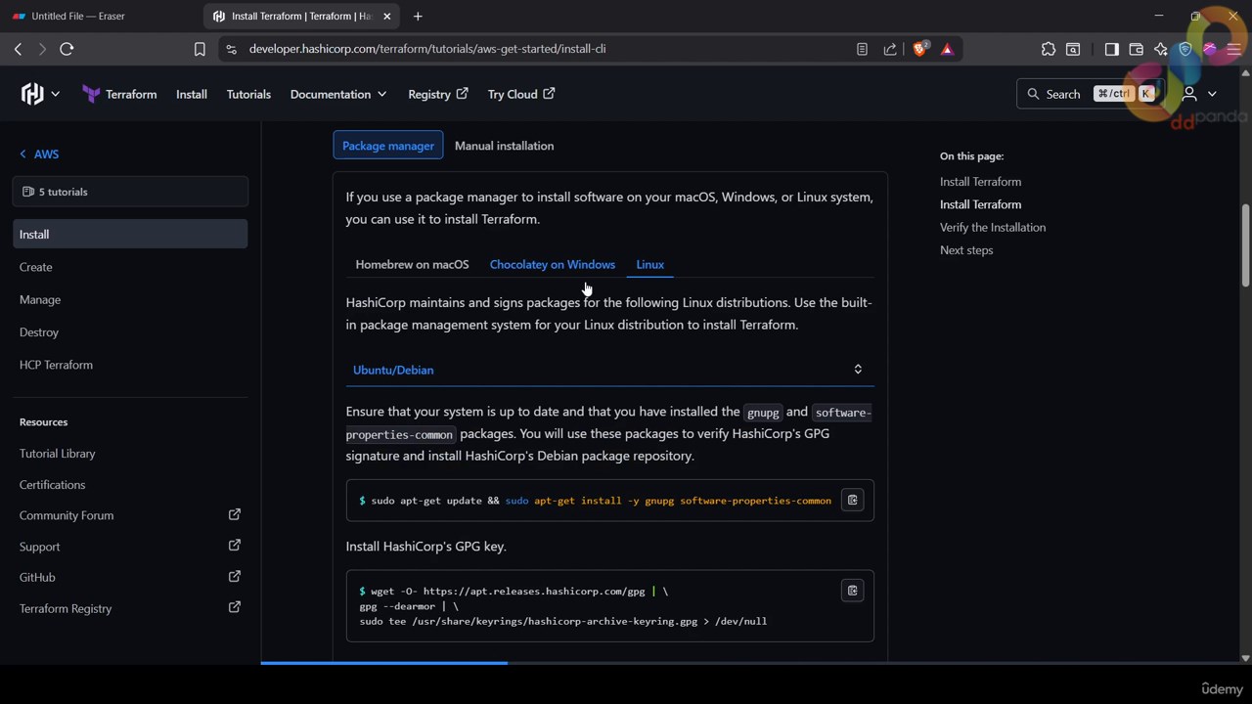Click the page vertical scrollbar thumb
This screenshot has width=1252, height=704.
point(1245,244)
